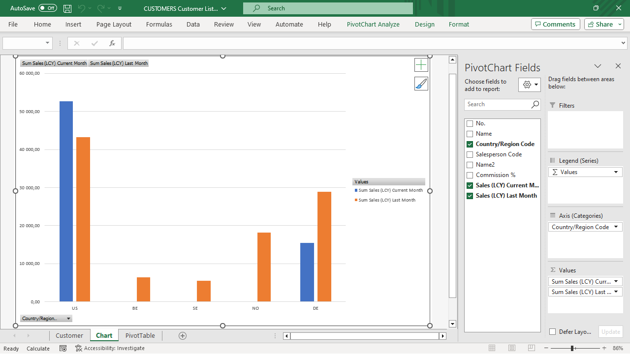Expand the formula bar
Viewport: 630px width, 354px height.
coord(624,43)
